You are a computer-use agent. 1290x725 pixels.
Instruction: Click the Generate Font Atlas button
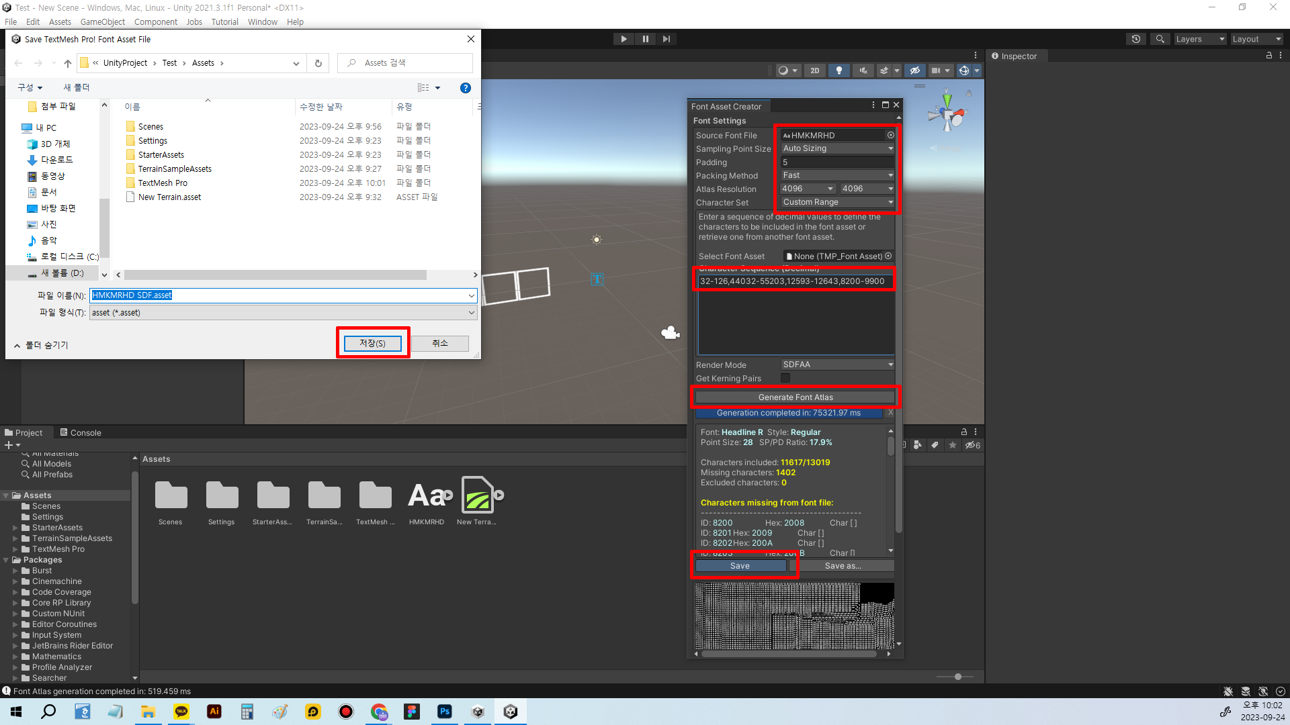795,397
